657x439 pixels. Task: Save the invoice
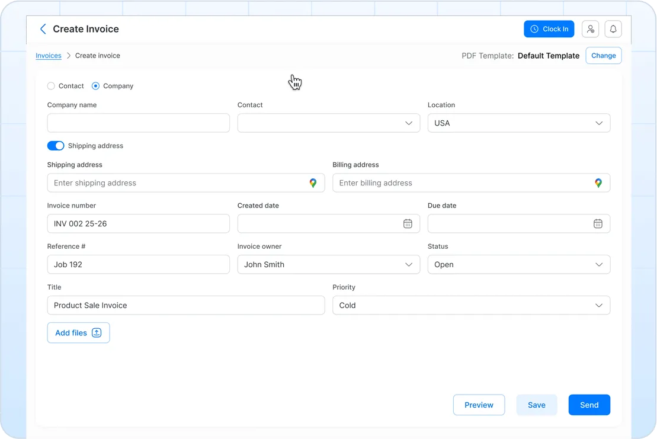[x=537, y=405]
